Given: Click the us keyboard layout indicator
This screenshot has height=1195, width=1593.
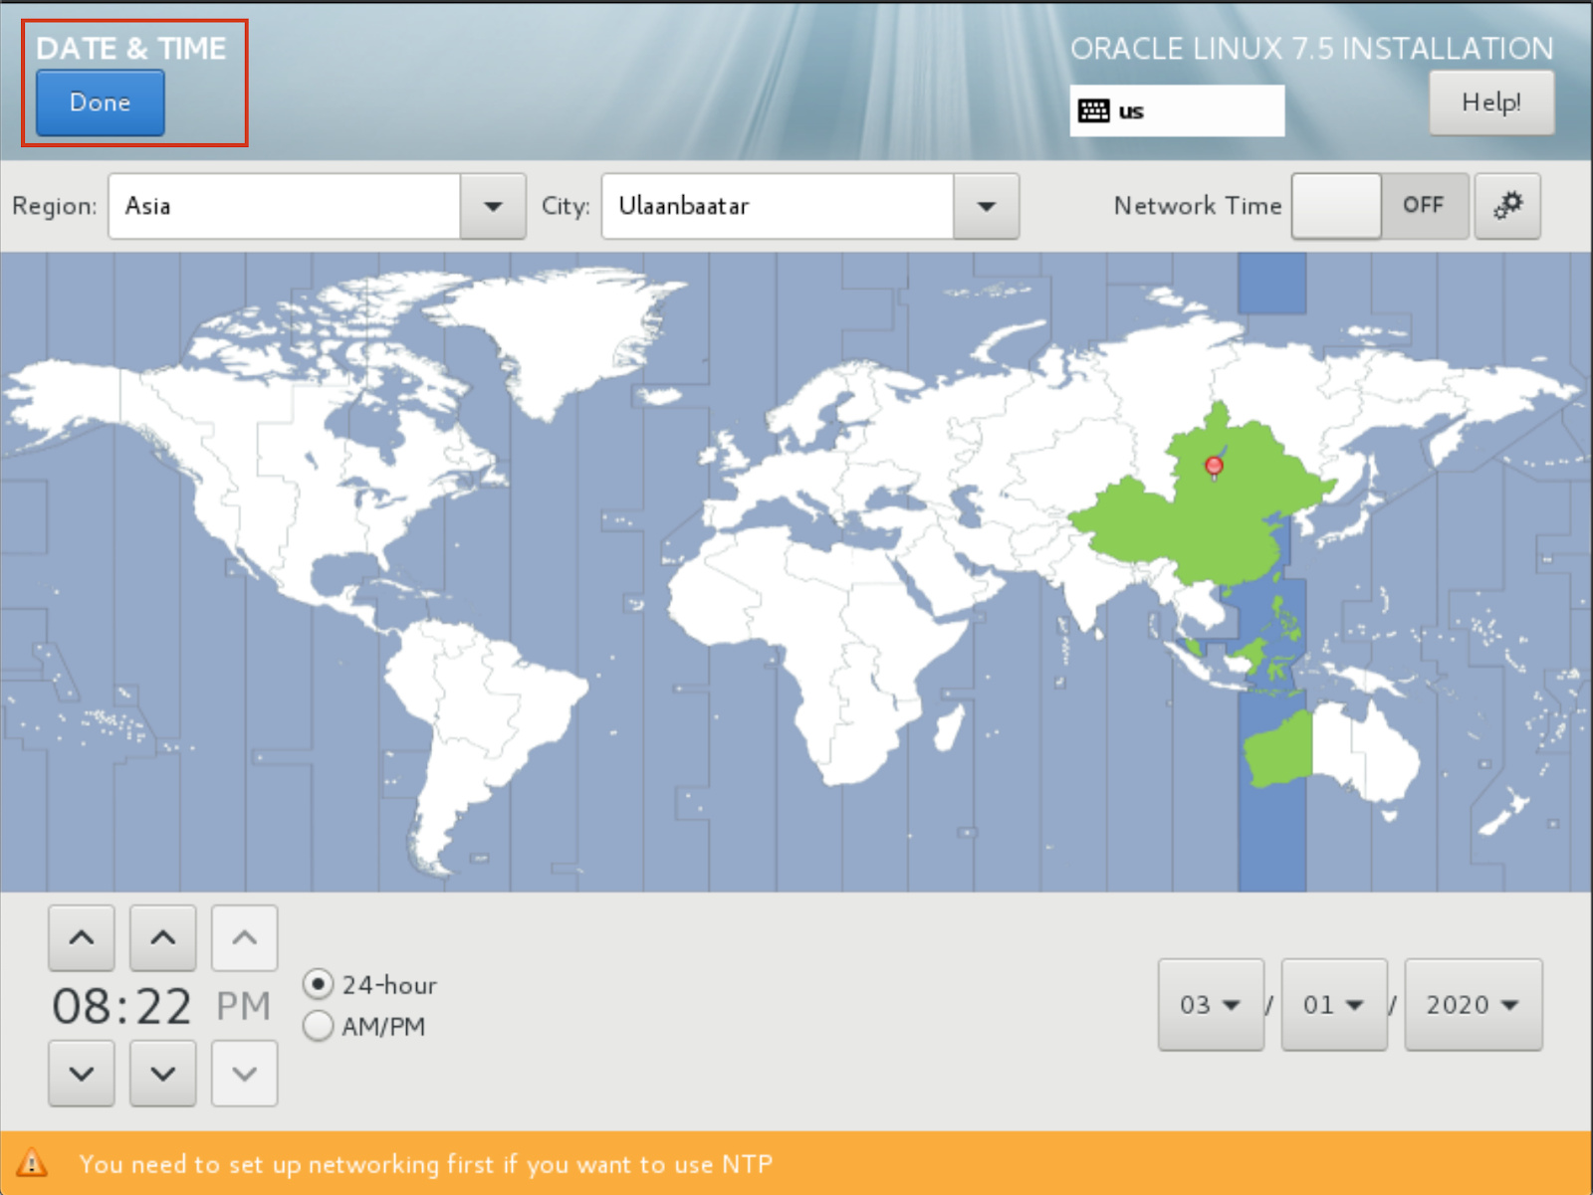Looking at the screenshot, I should pyautogui.click(x=1177, y=110).
